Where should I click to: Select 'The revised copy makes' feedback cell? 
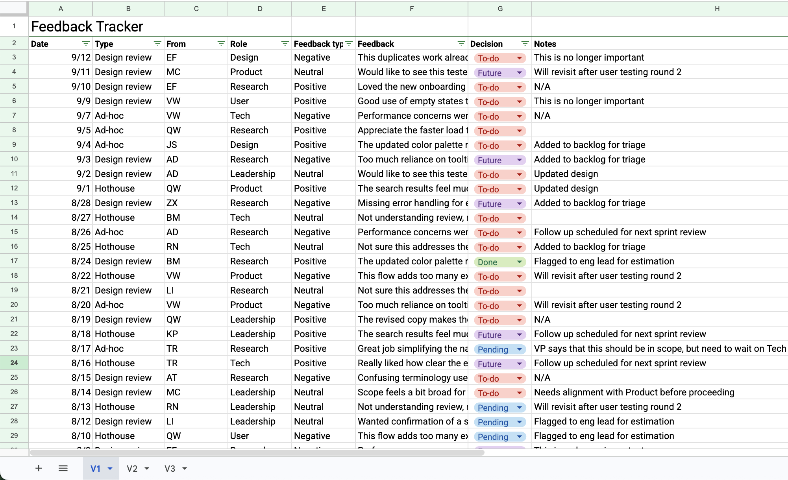(x=412, y=319)
